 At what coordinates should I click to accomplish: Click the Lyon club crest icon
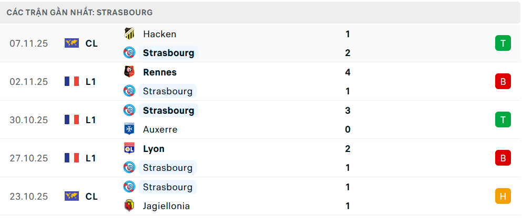(129, 148)
